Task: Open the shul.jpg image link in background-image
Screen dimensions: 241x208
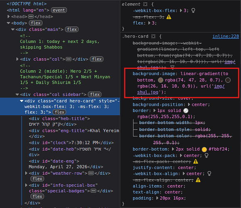Action: [x=148, y=92]
